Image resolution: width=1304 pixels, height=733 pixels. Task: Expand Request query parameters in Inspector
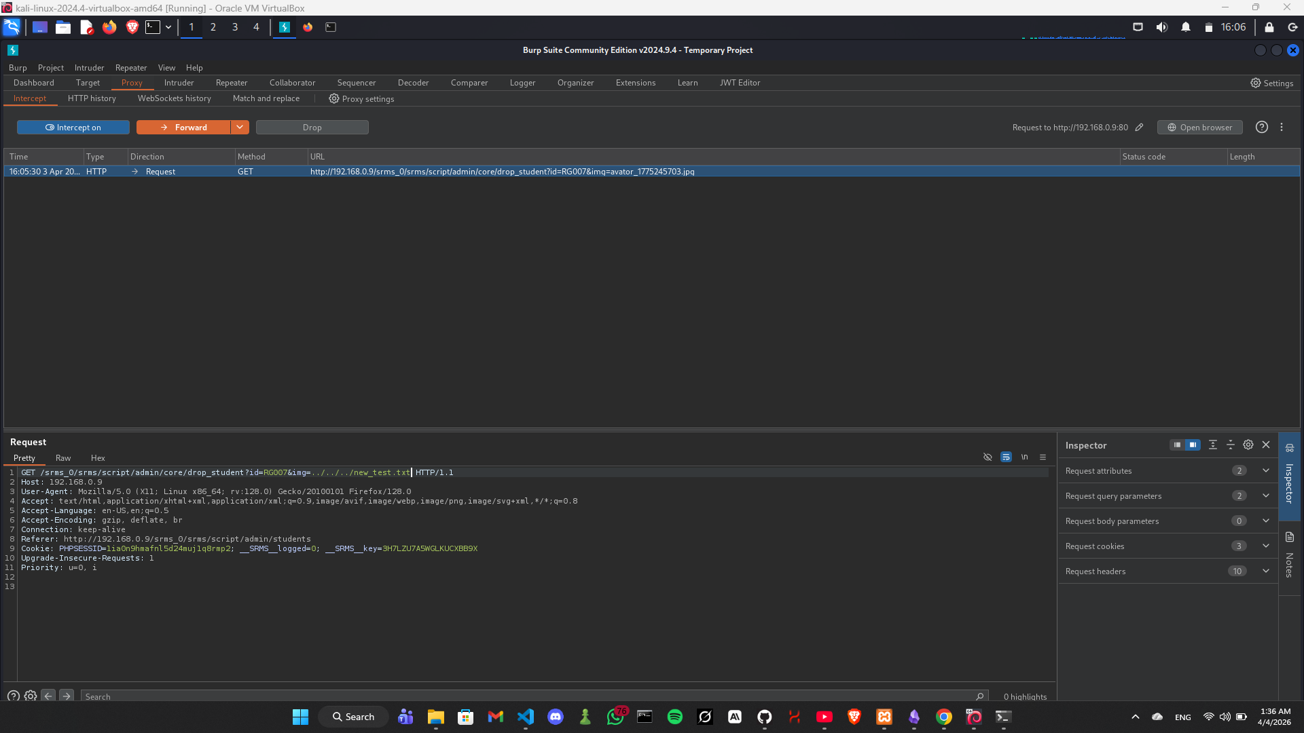(x=1265, y=495)
